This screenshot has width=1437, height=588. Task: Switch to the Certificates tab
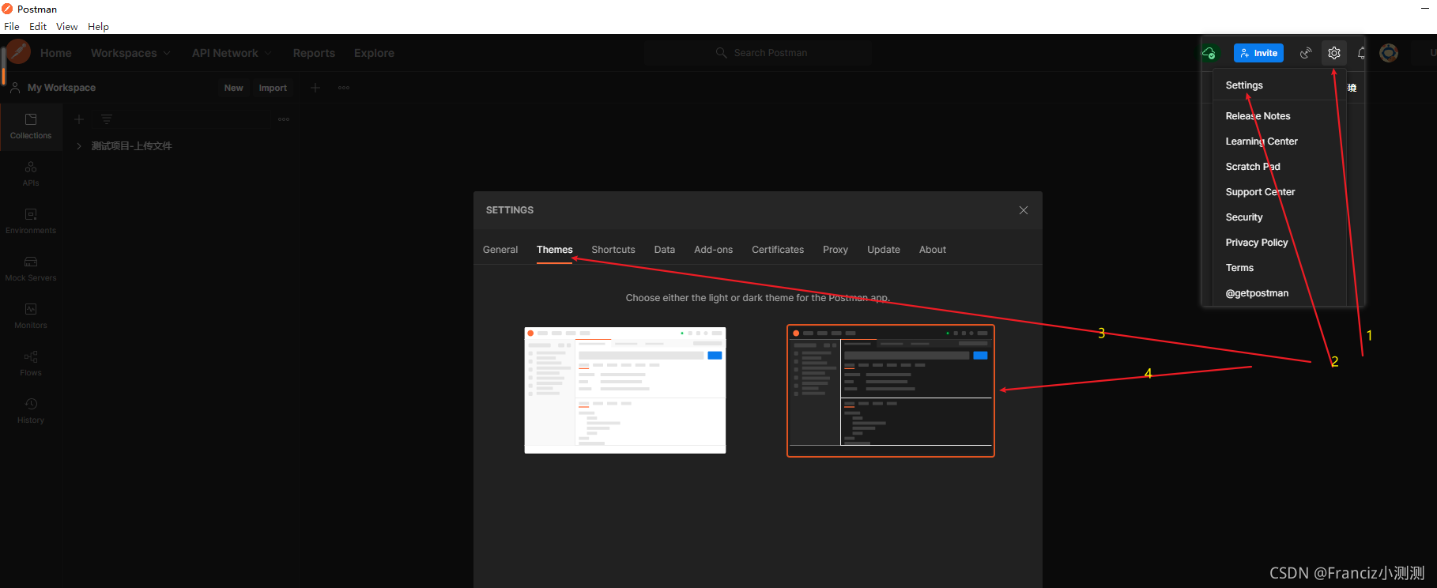pos(778,250)
